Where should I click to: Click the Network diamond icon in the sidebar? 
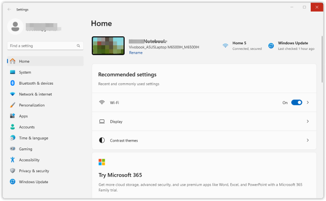(13, 94)
